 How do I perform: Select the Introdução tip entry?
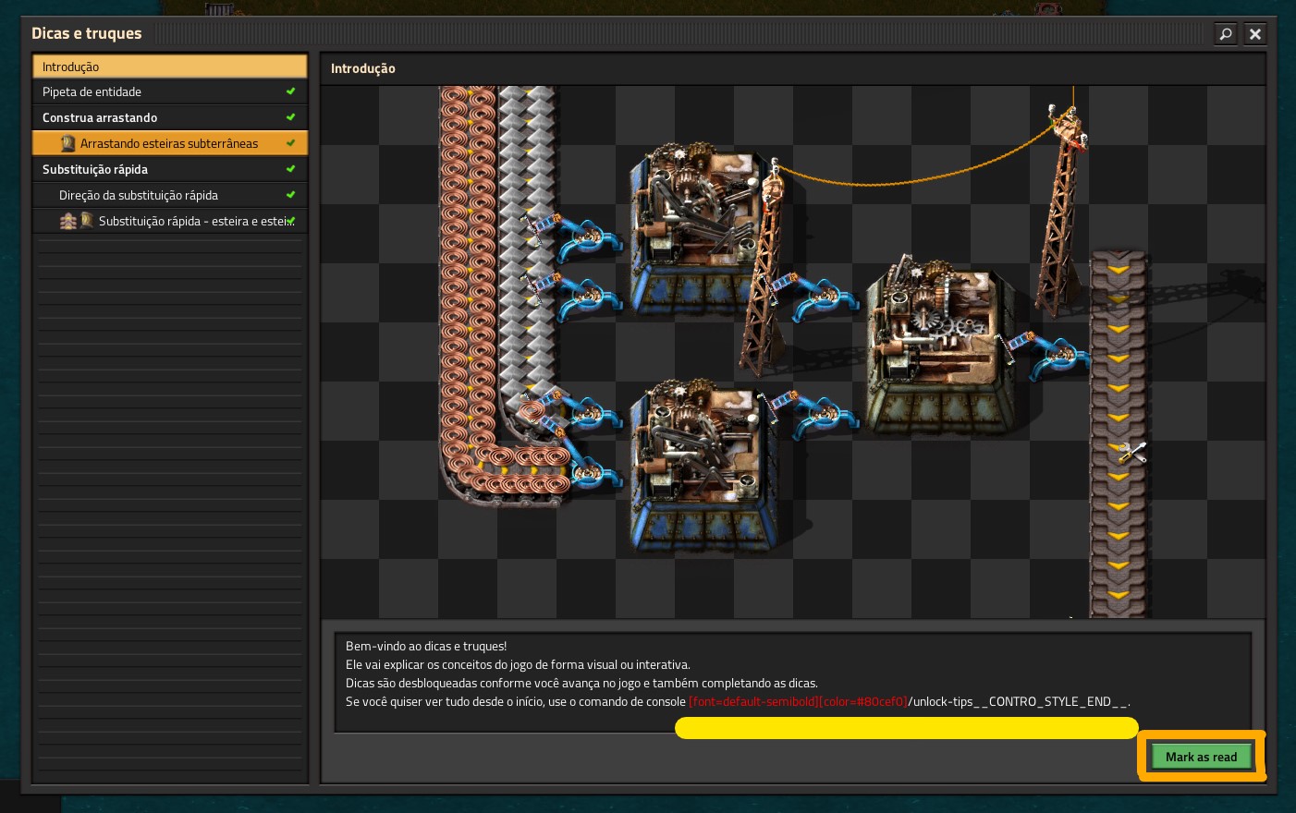[x=170, y=67]
